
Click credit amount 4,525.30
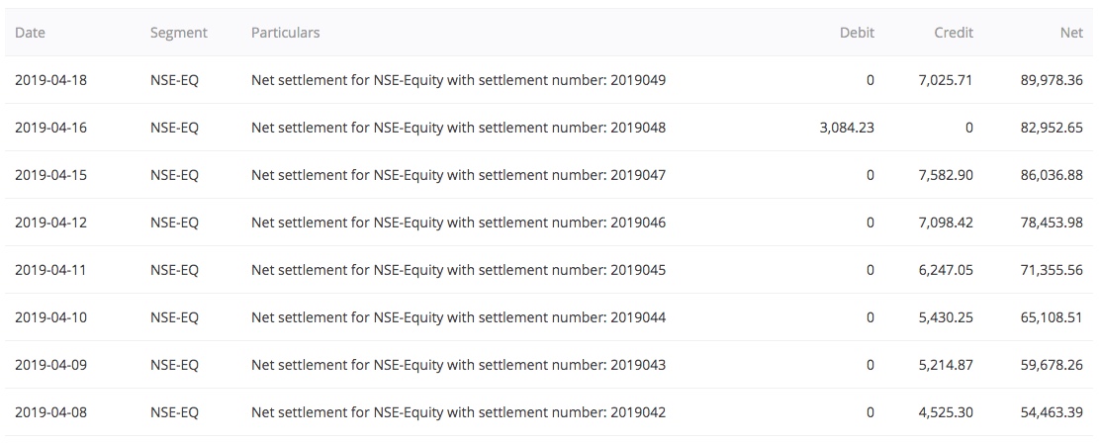tap(946, 412)
